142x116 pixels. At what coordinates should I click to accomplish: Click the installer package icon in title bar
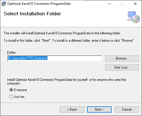pos(3,4)
